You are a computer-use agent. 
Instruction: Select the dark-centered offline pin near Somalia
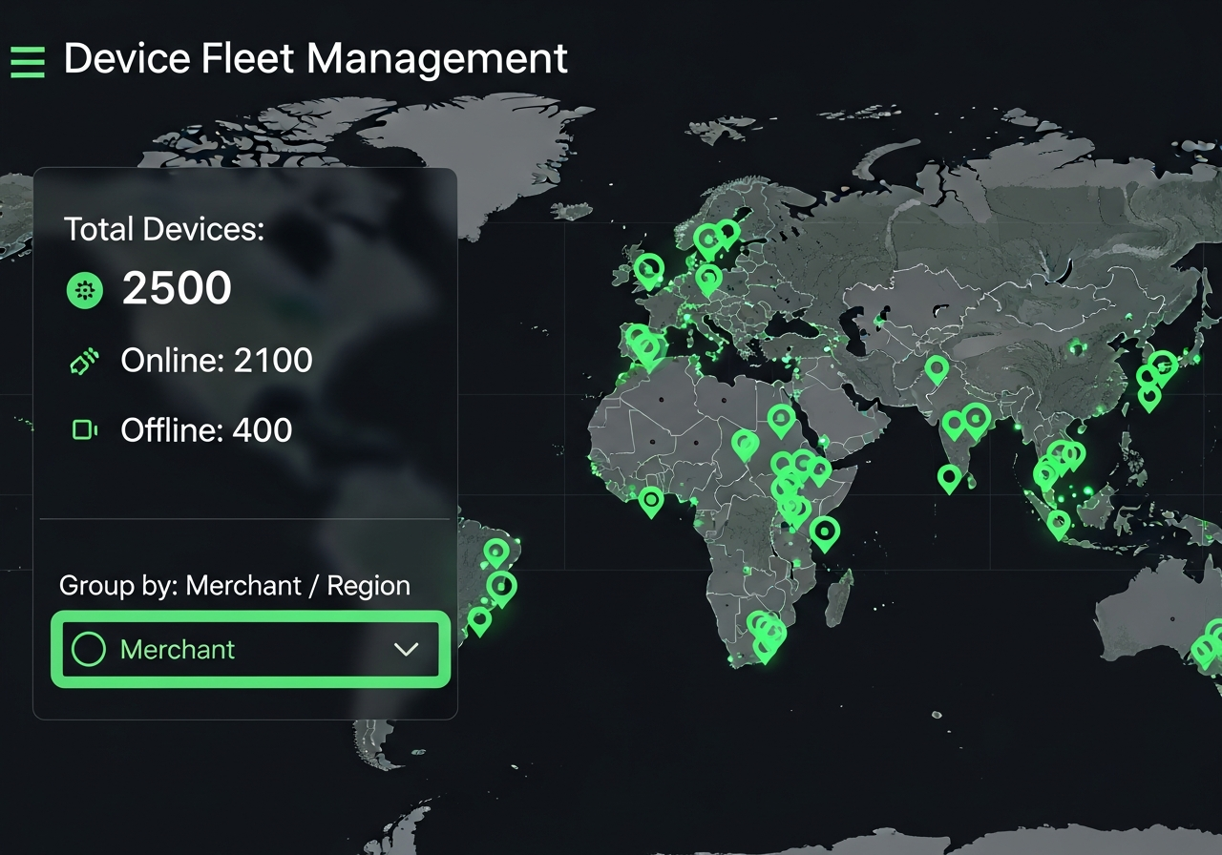(825, 532)
